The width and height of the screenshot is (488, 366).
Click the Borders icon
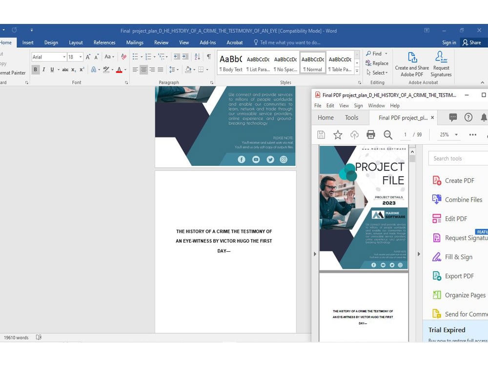tap(201, 70)
